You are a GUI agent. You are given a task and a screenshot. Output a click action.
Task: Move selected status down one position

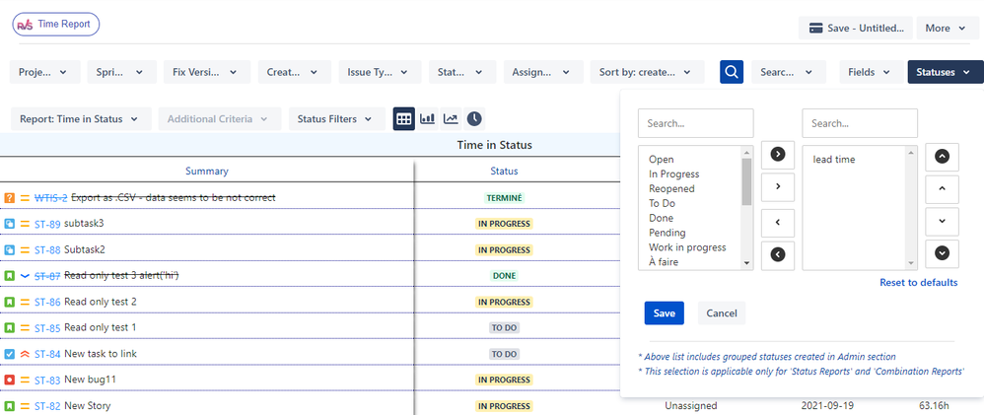pyautogui.click(x=942, y=222)
